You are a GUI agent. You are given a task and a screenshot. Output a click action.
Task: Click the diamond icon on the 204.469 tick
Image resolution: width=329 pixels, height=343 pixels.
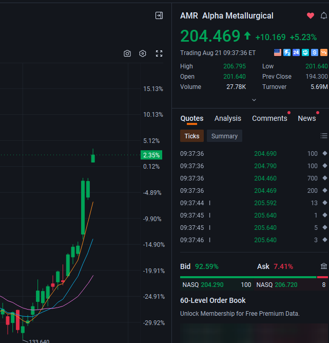[325, 190]
